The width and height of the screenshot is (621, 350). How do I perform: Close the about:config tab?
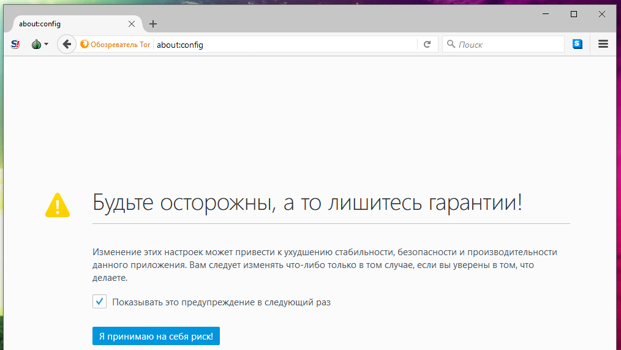click(132, 24)
